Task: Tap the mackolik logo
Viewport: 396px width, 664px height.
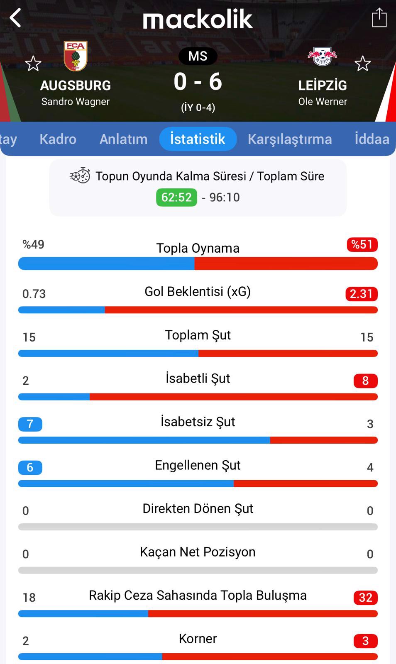Action: tap(198, 20)
